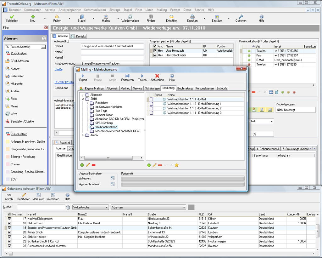322x258 pixels.
Task: Collapse the Adressen filter panel
Action: [x=44, y=38]
